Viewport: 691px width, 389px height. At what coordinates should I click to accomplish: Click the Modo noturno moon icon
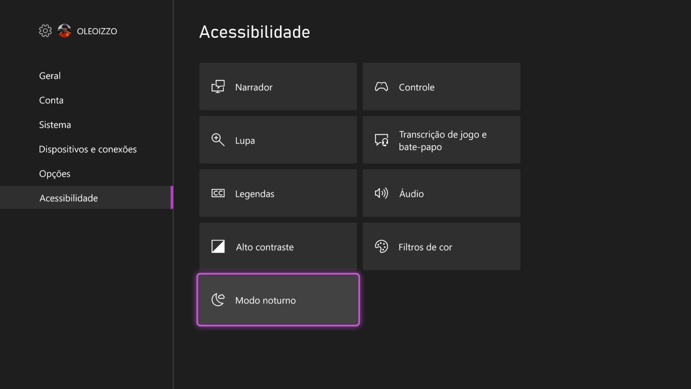[x=218, y=300]
